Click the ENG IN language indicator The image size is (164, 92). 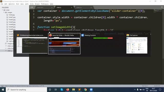click(x=147, y=90)
